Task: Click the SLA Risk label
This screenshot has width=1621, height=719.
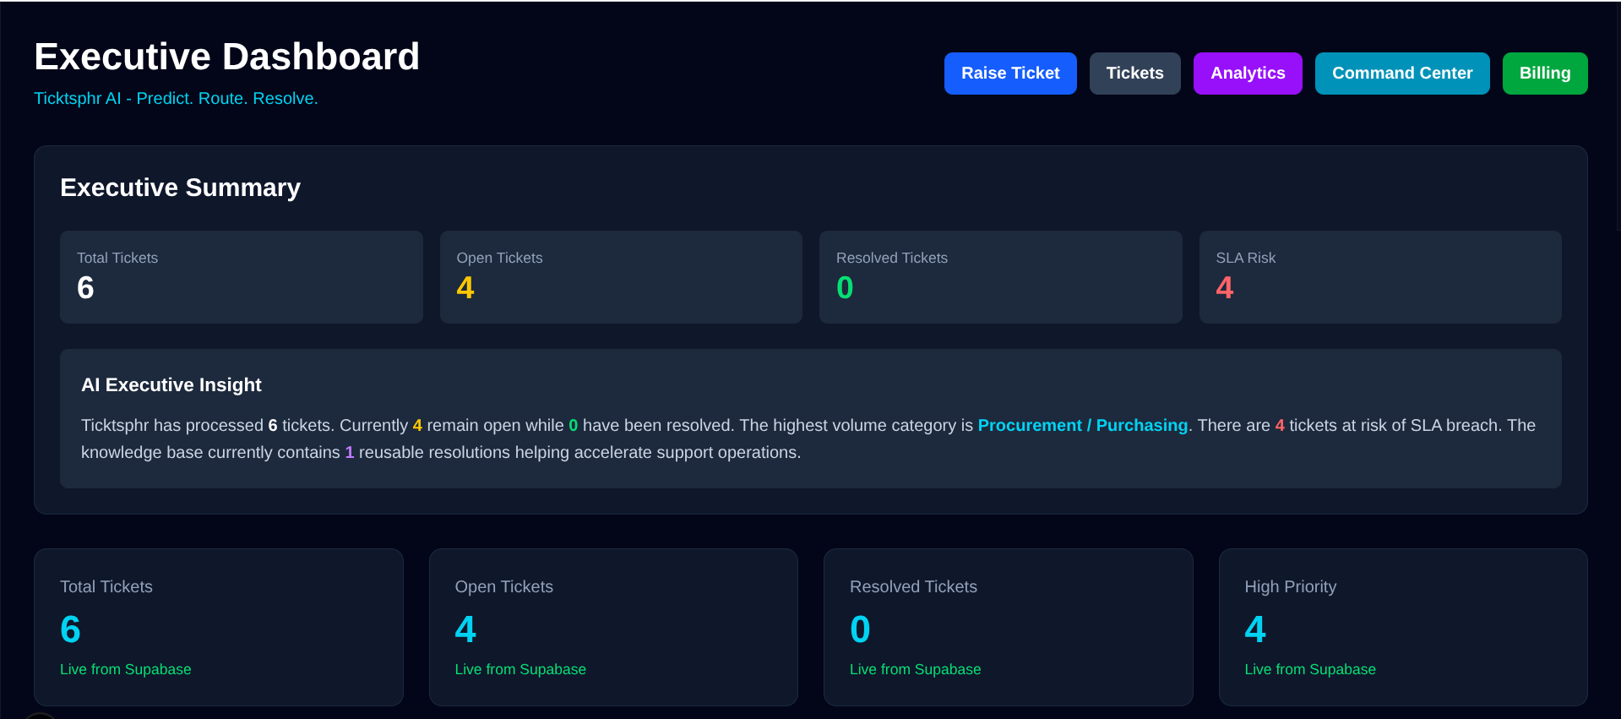Action: click(1246, 258)
